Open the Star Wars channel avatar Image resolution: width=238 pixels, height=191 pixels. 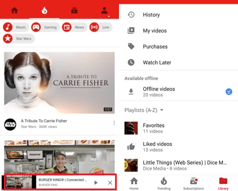[10, 125]
